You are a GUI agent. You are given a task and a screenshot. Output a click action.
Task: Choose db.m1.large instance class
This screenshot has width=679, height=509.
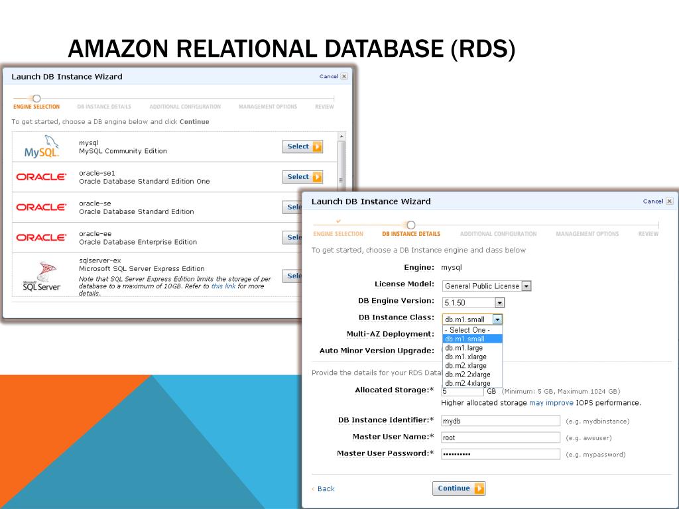[472, 347]
